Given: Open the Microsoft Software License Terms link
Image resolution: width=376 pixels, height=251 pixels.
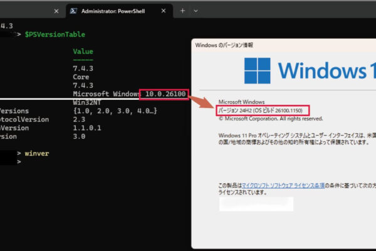Looking at the screenshot, I should click(x=283, y=185).
